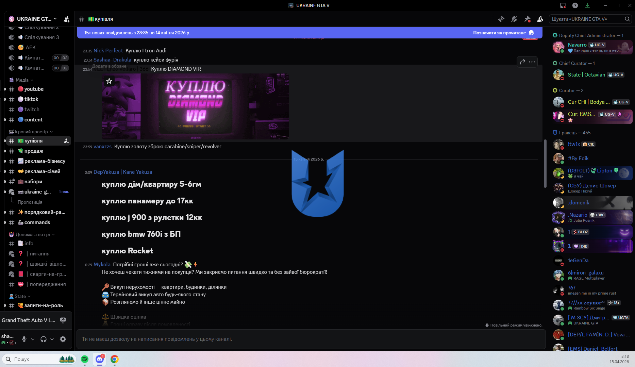635x367 pixels.
Task: Create invite for купівля channel
Action: coord(66,141)
